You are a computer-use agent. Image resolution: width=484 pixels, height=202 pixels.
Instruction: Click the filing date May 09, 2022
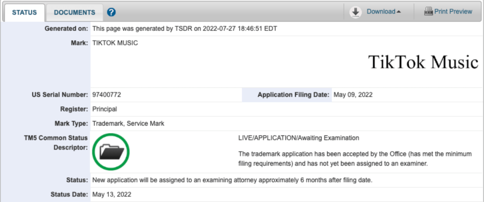coord(353,95)
